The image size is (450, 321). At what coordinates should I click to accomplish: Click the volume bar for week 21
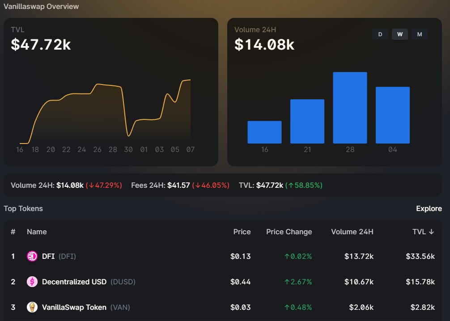click(x=307, y=121)
